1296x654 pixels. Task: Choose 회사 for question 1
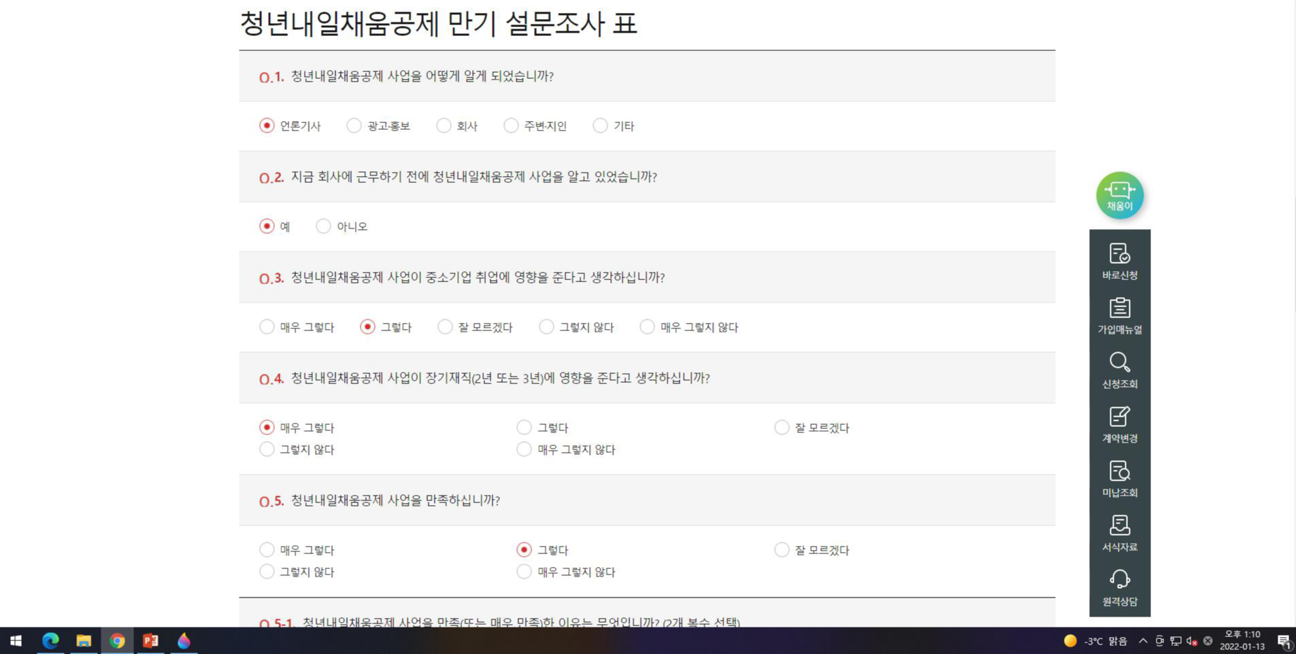tap(444, 125)
